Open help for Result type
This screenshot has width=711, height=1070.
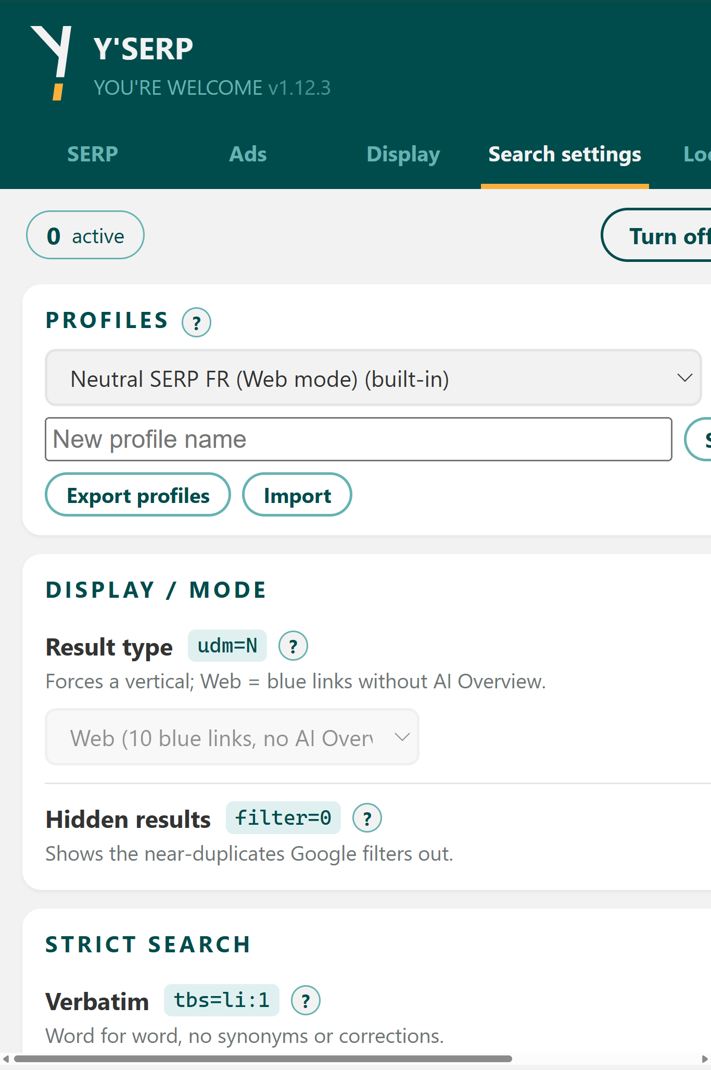pos(293,646)
